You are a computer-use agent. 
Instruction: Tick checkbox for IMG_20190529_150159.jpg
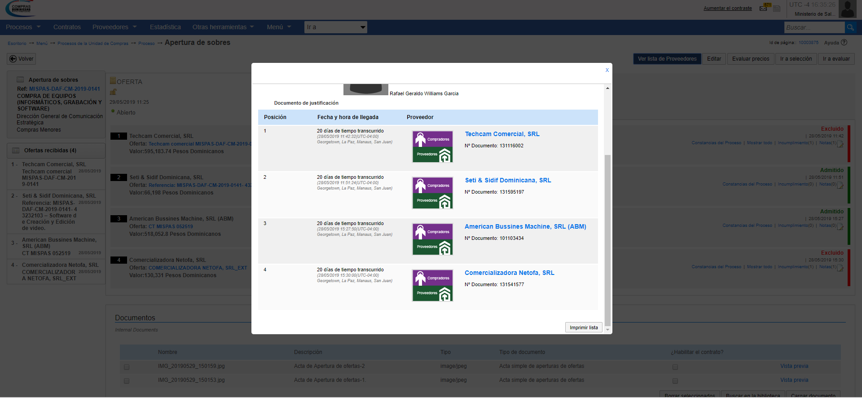(x=127, y=367)
